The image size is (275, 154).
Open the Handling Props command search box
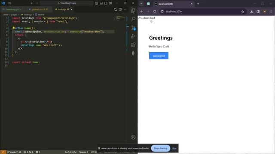(67, 3)
